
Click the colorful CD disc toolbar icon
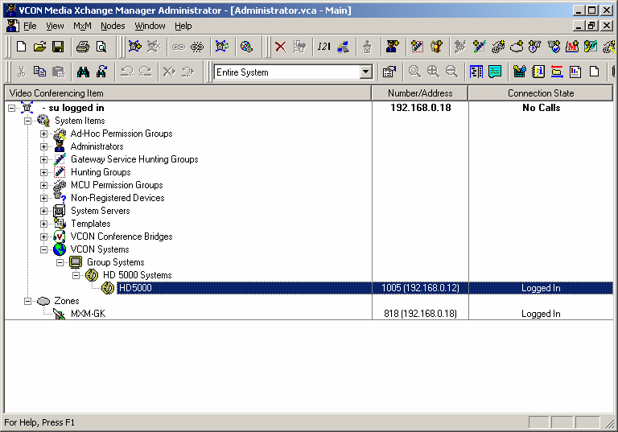click(247, 47)
